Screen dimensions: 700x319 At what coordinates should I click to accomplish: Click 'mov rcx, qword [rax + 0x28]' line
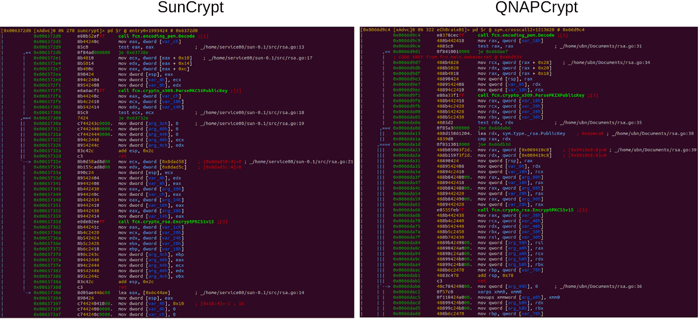(514, 62)
